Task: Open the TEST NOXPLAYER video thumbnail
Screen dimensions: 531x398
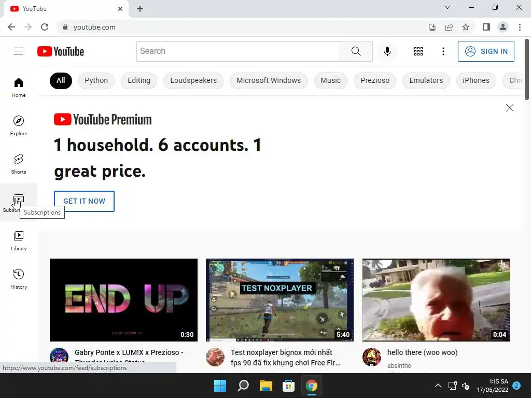Action: pos(280,300)
